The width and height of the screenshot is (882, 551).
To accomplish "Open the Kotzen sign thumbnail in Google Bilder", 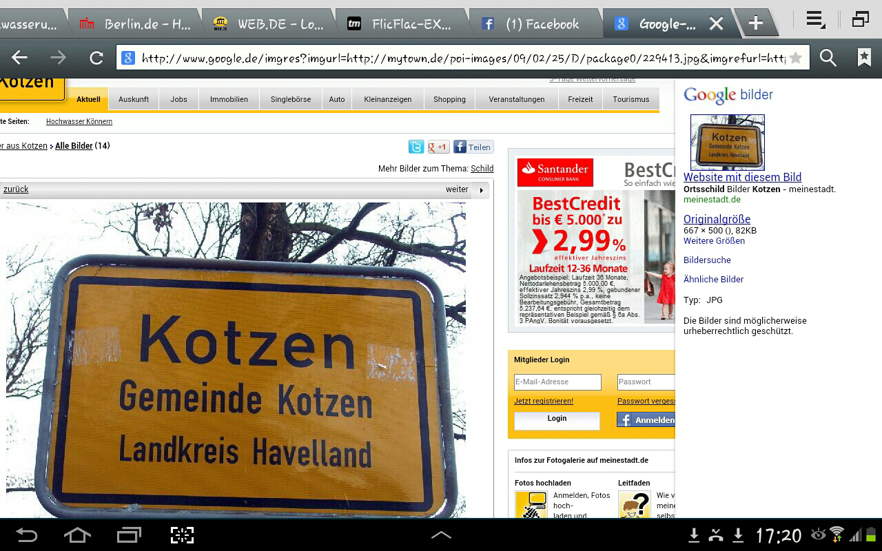I will (x=728, y=142).
